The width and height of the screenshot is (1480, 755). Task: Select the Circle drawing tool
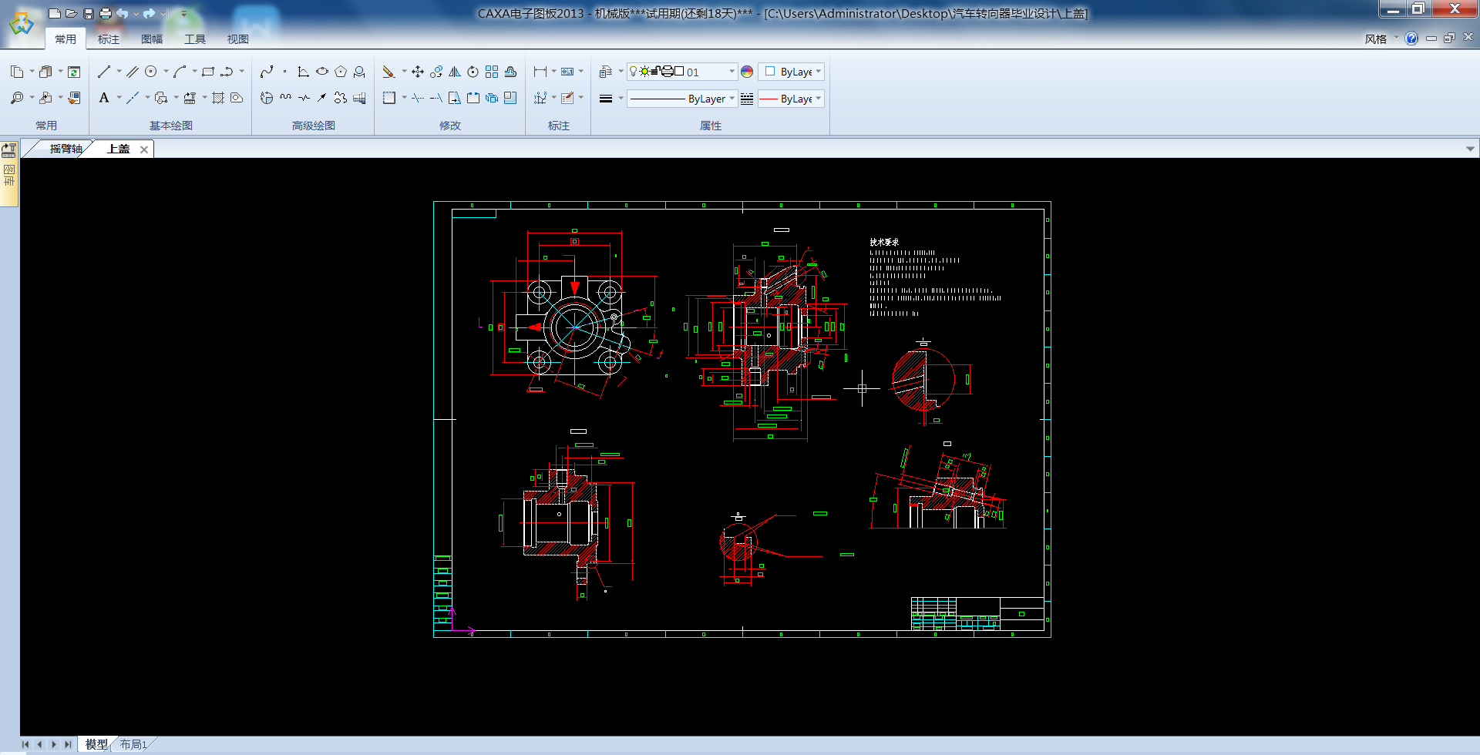pyautogui.click(x=151, y=72)
